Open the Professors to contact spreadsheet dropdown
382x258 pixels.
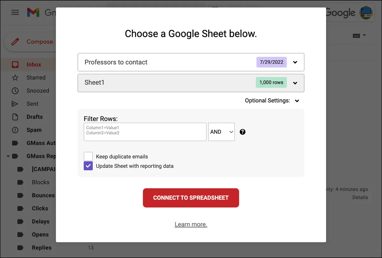click(191, 62)
